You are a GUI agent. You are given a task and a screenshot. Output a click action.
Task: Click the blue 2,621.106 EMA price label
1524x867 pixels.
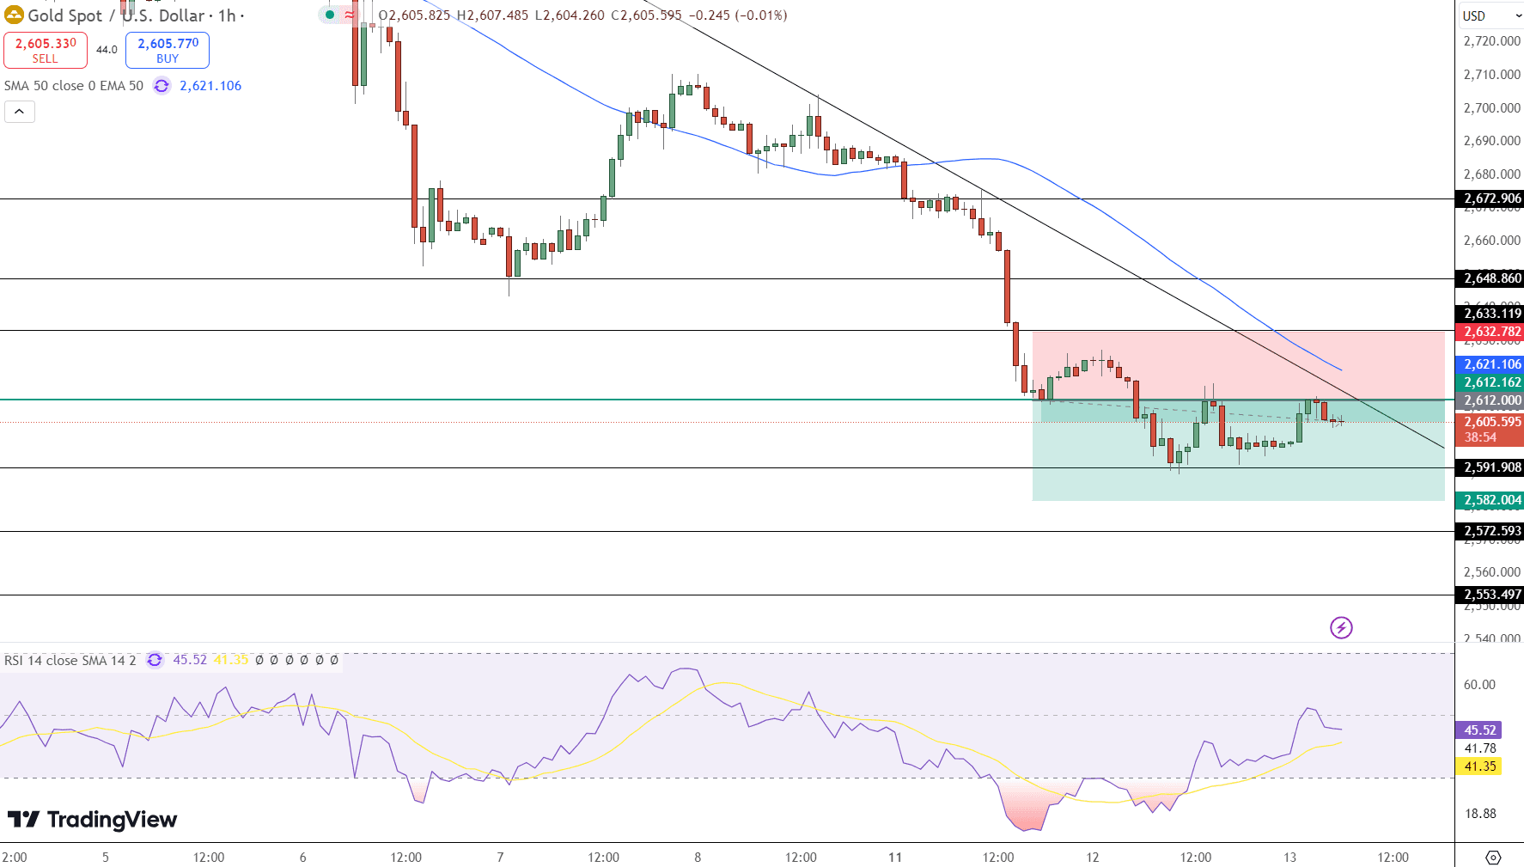[1490, 364]
